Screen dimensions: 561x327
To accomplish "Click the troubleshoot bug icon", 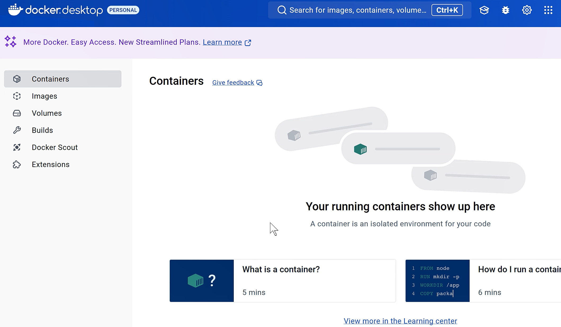I will click(505, 10).
